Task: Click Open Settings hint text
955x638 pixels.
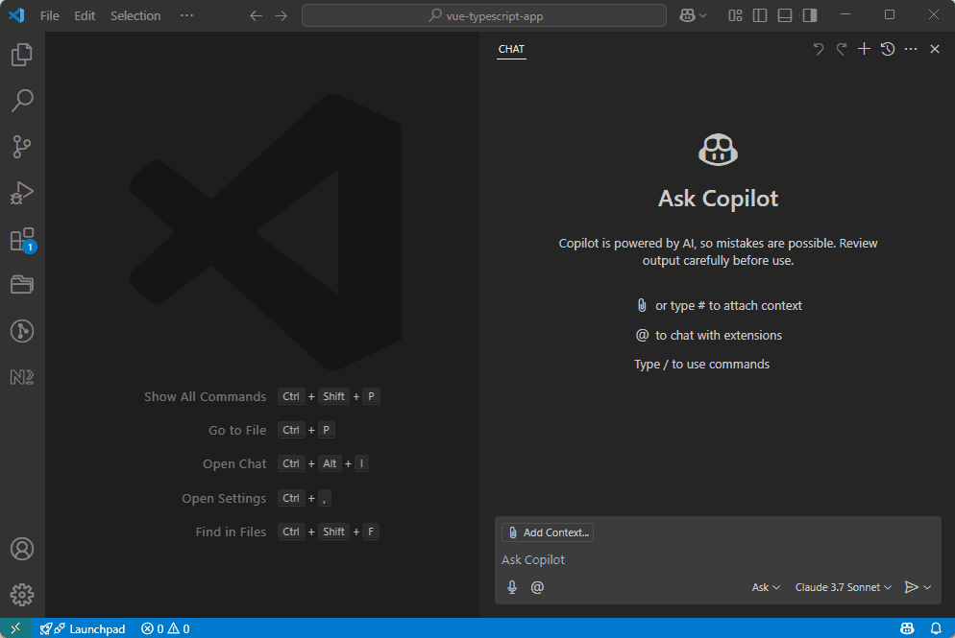Action: click(224, 498)
